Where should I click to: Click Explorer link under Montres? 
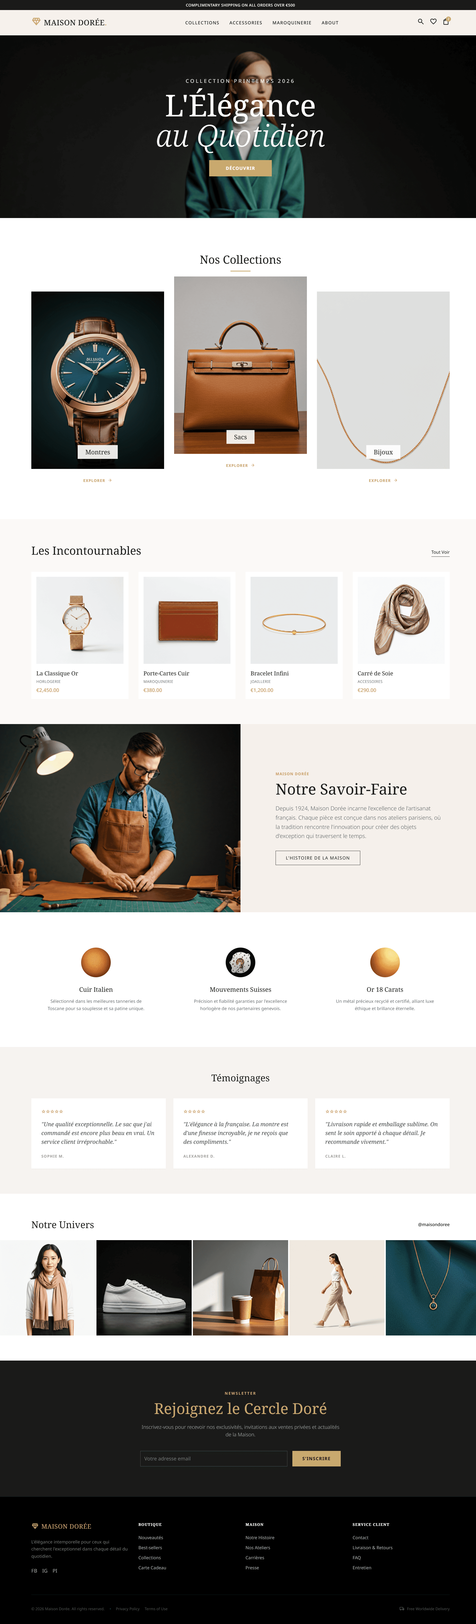pyautogui.click(x=98, y=480)
